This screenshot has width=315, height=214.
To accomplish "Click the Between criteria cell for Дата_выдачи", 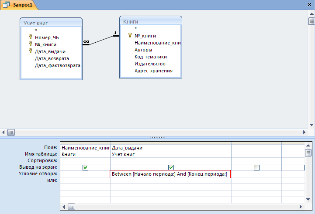I will tap(170, 174).
